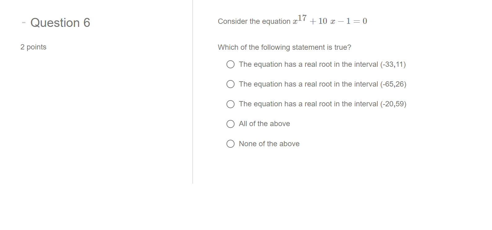Screen dimensions: 492x230
Task: Choose the fourth answer's radio circle
Action: 231,124
